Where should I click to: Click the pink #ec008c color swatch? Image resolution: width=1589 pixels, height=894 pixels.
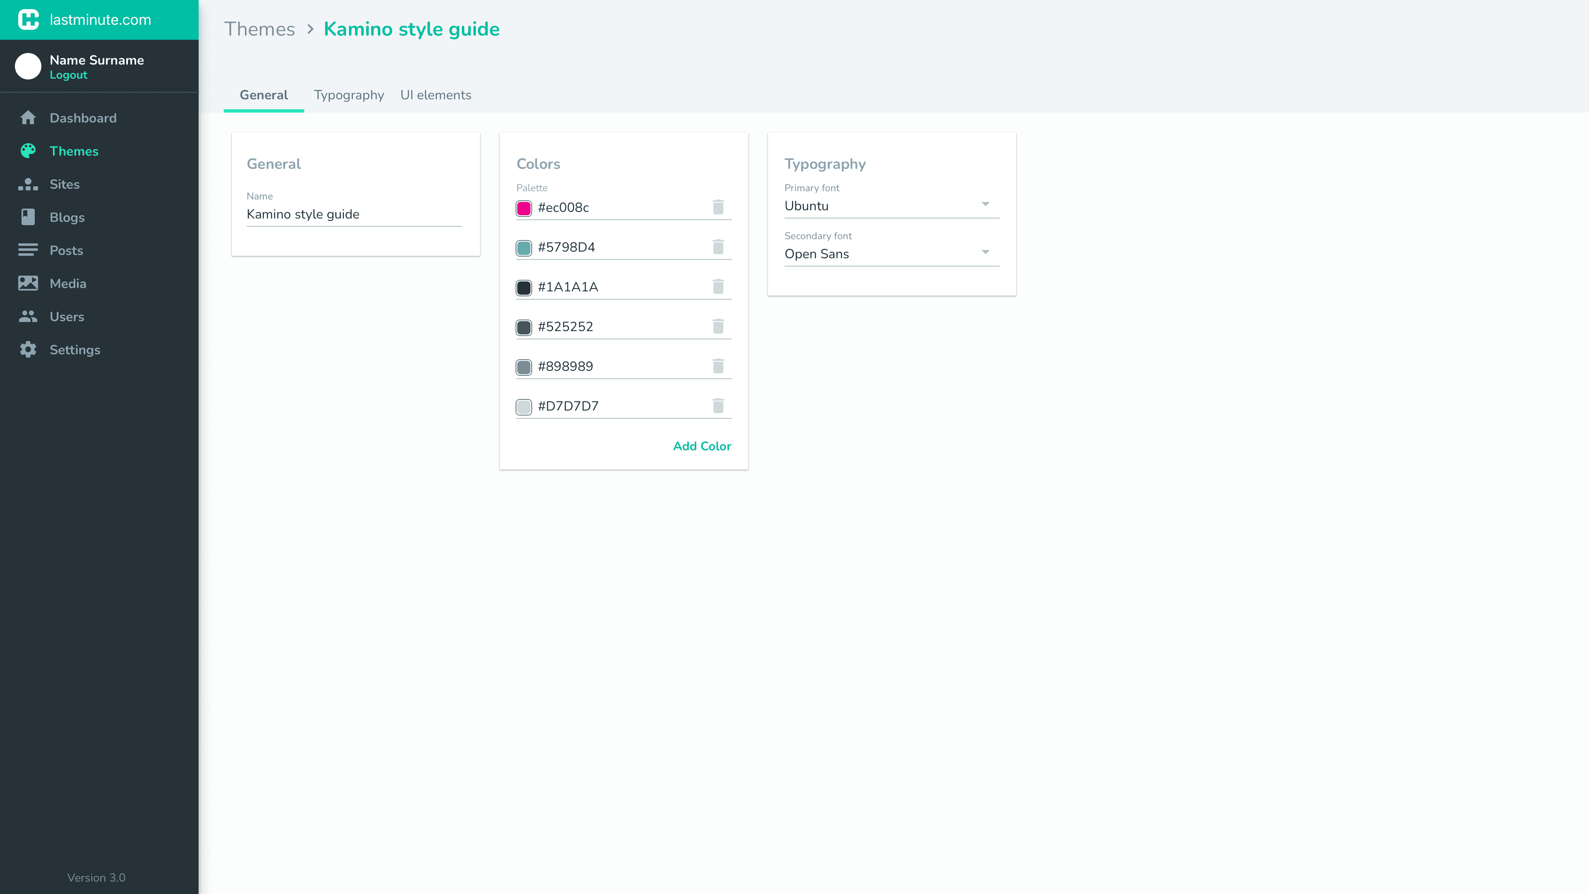point(524,209)
